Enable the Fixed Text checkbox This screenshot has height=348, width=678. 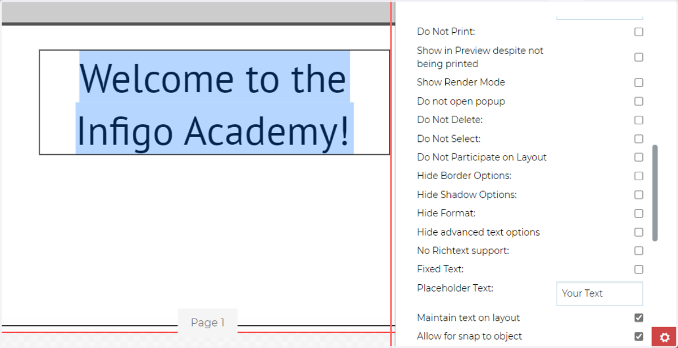tap(638, 269)
